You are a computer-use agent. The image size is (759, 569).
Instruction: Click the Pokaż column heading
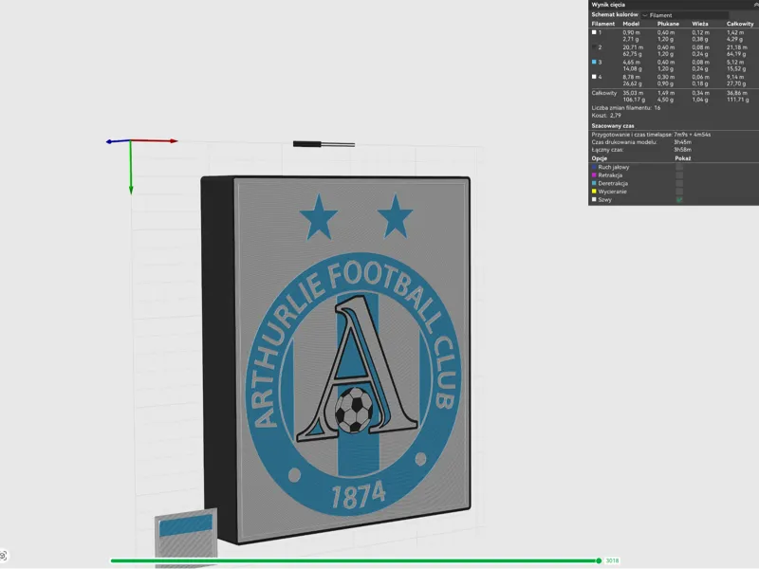pos(682,158)
